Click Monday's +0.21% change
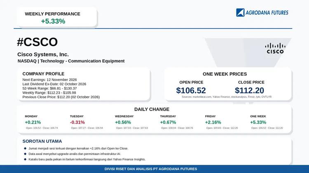309x173 pixels. [33, 122]
